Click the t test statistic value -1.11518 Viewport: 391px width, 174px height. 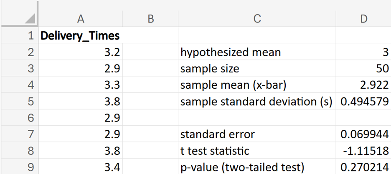point(363,151)
